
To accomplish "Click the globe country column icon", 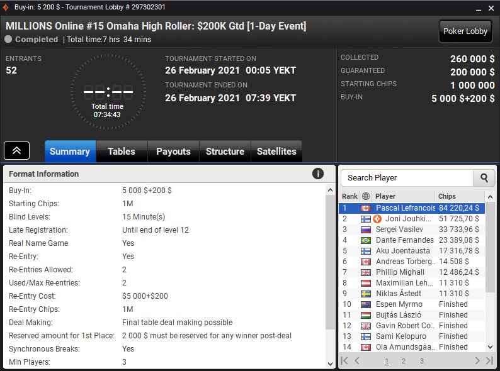I will (x=366, y=196).
